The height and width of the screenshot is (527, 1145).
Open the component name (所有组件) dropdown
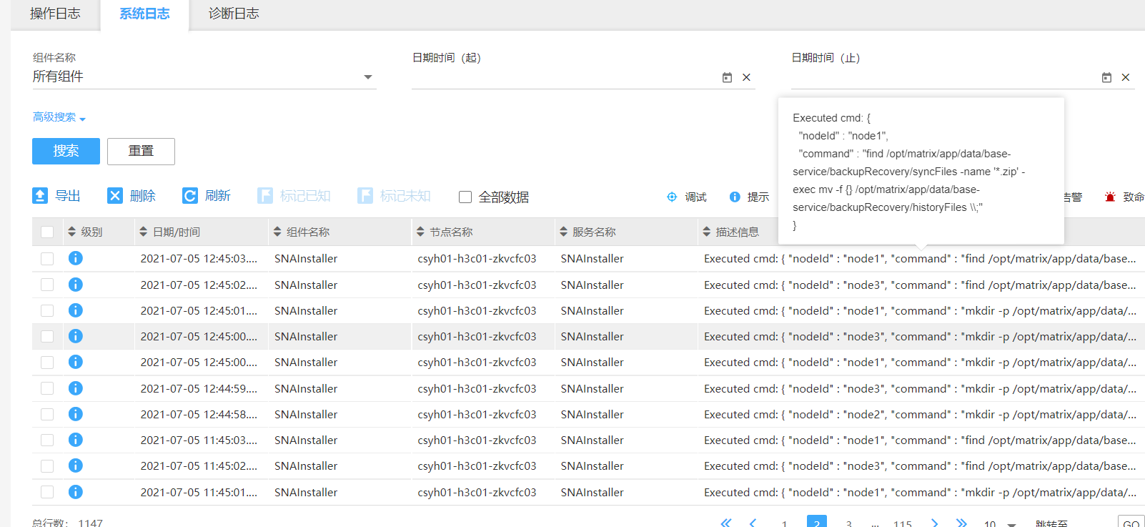tap(367, 77)
